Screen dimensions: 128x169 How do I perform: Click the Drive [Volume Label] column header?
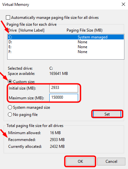tap(26, 30)
